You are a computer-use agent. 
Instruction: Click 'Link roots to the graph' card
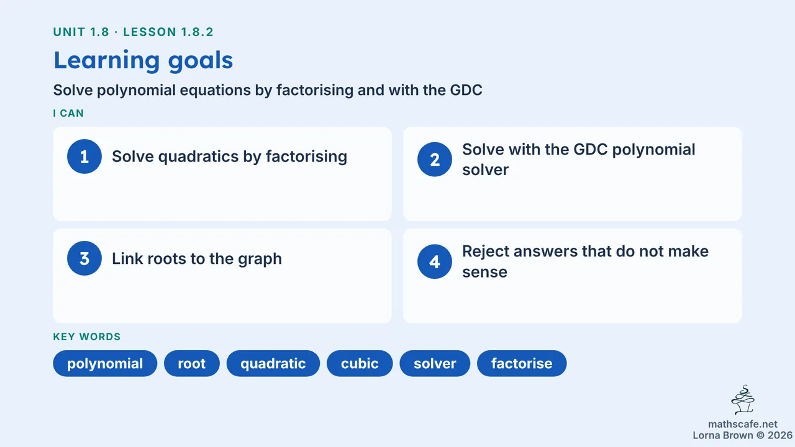[x=222, y=276]
